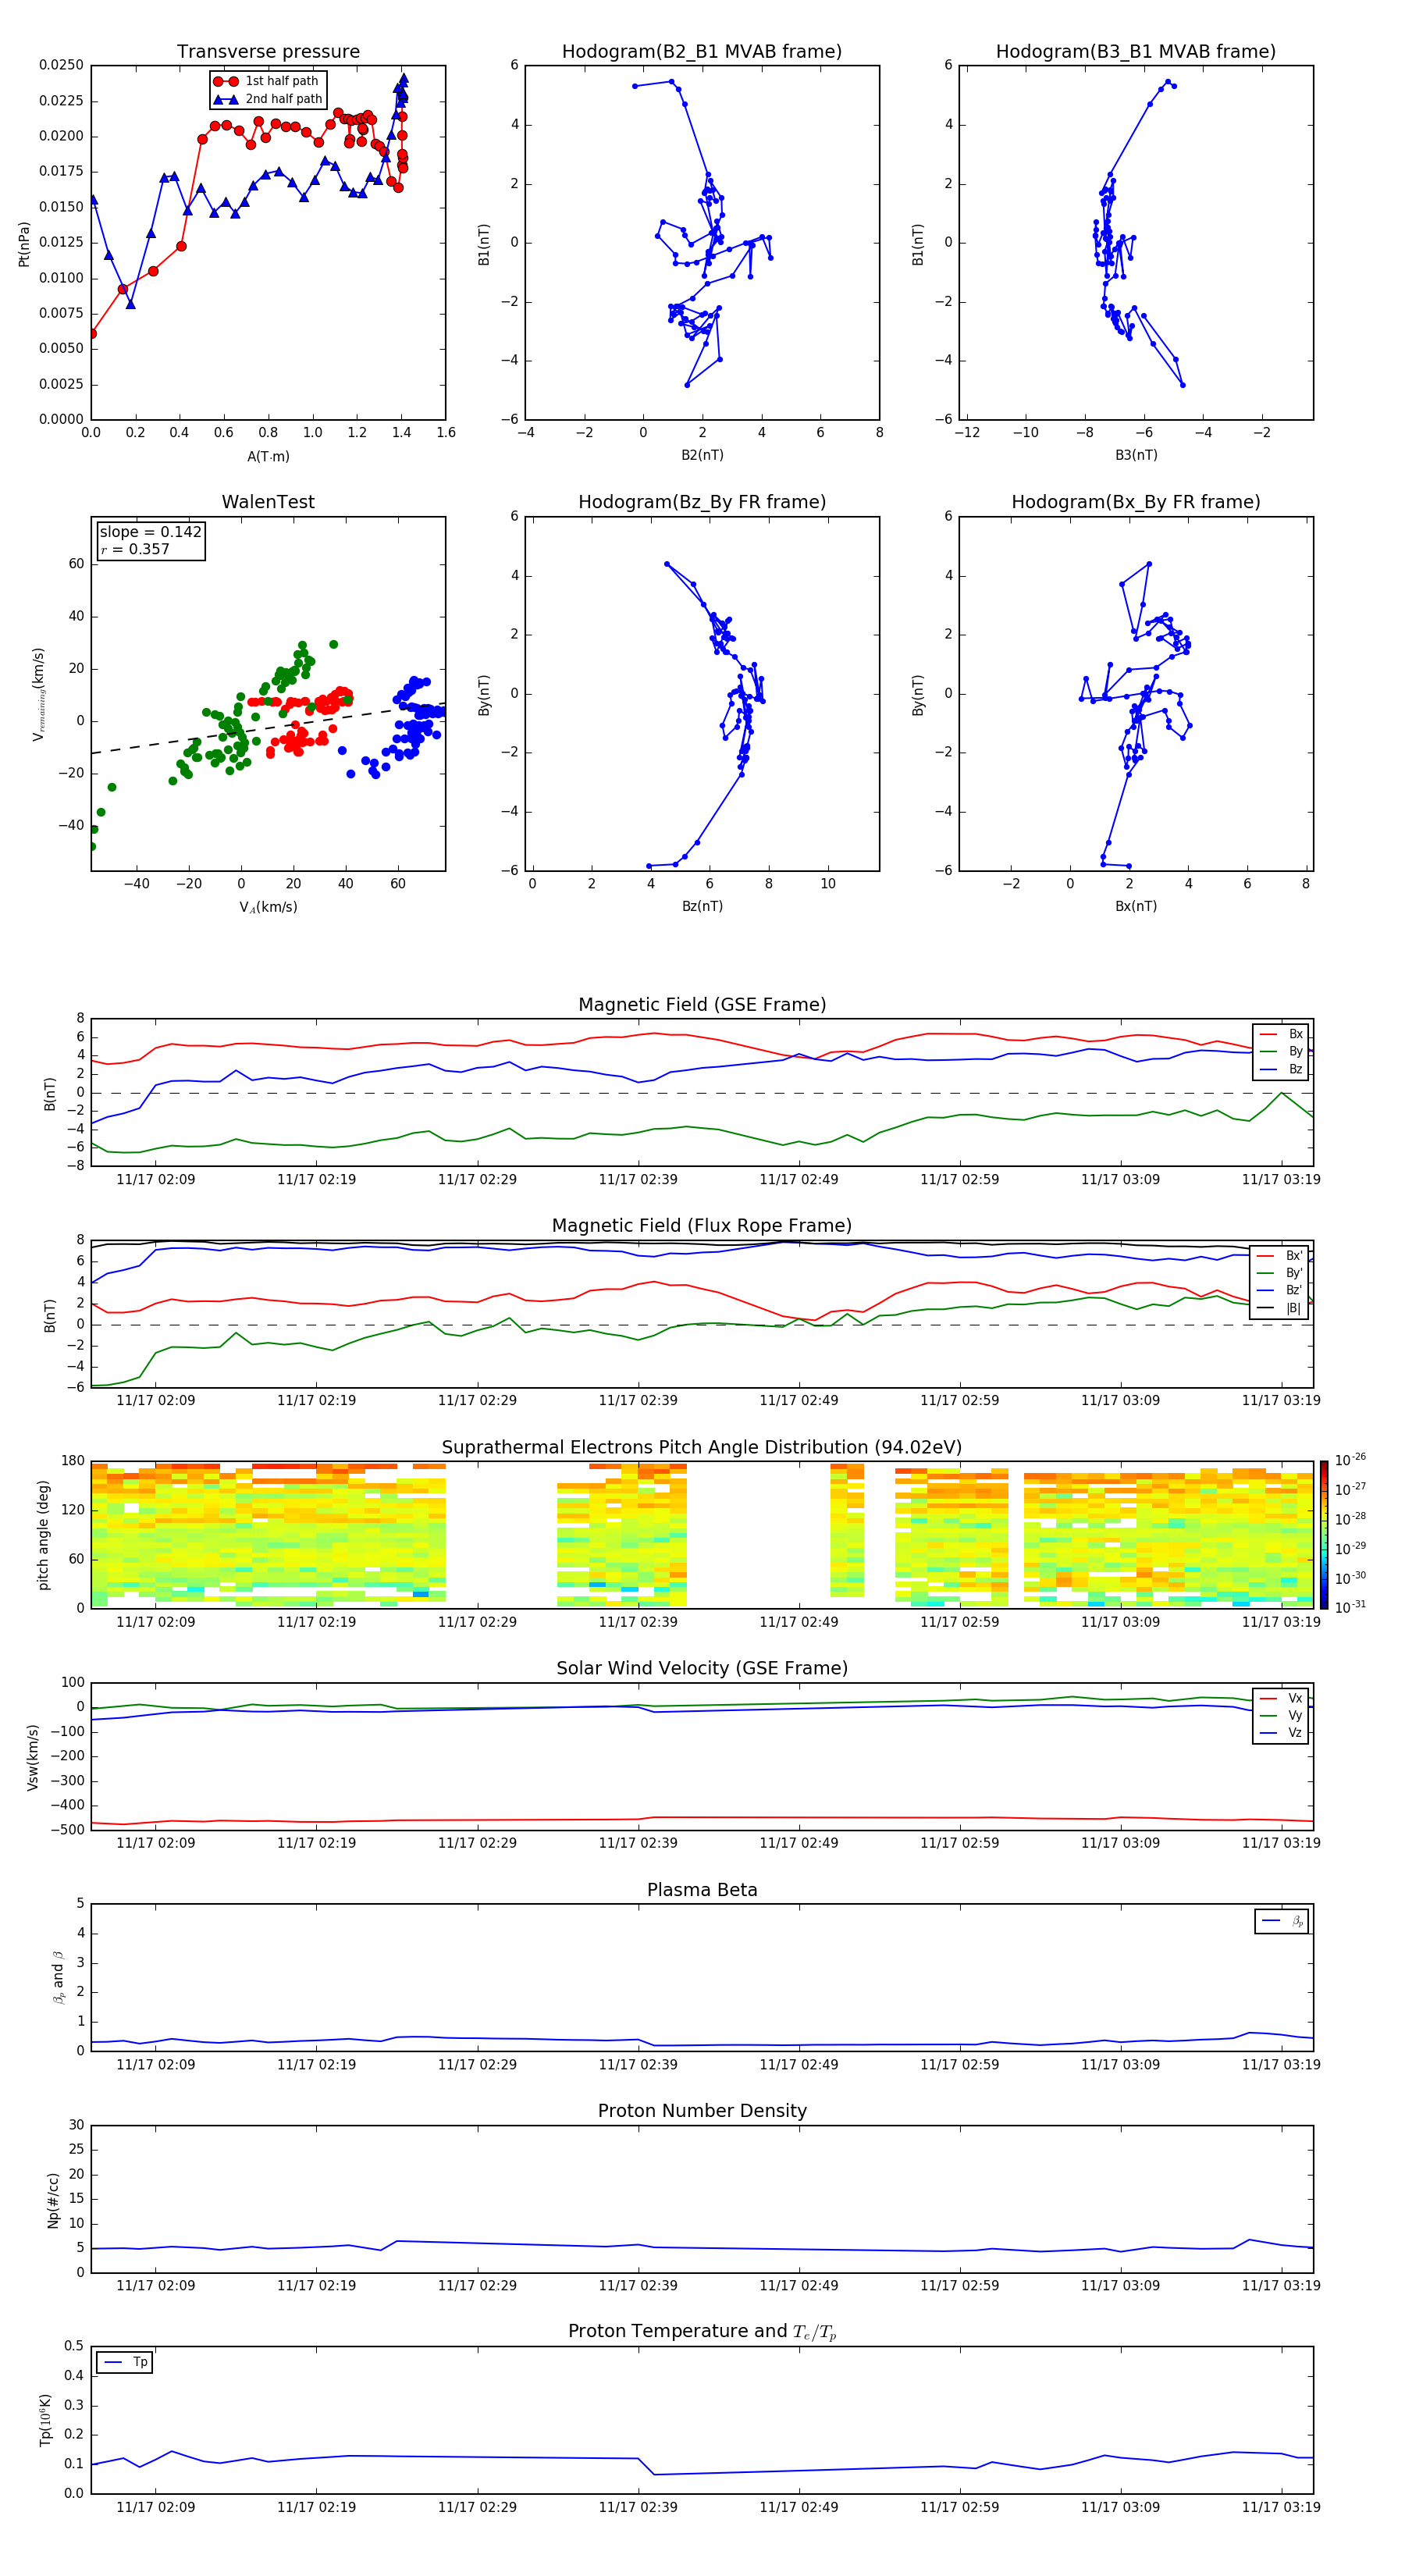Click the 'Proton Number Density' title

pyautogui.click(x=702, y=2111)
